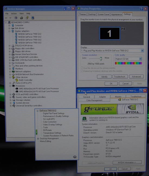Expand the Computer node in Device Manager

[x=9, y=25]
